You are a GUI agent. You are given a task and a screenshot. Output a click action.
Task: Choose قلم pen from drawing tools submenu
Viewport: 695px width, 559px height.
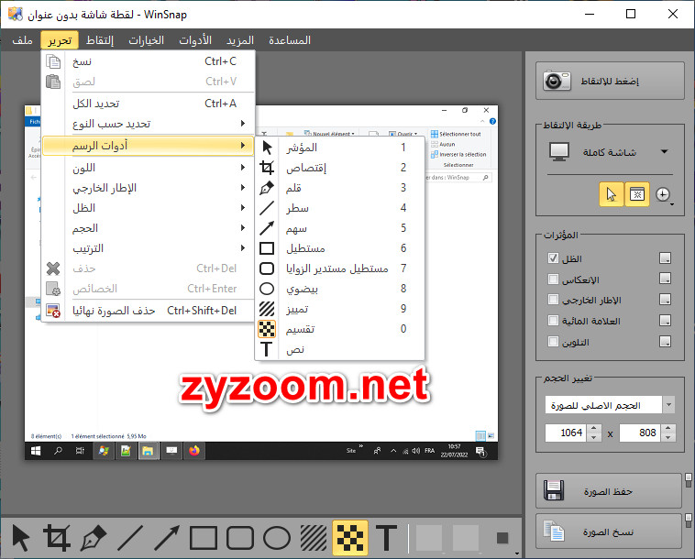pos(339,188)
